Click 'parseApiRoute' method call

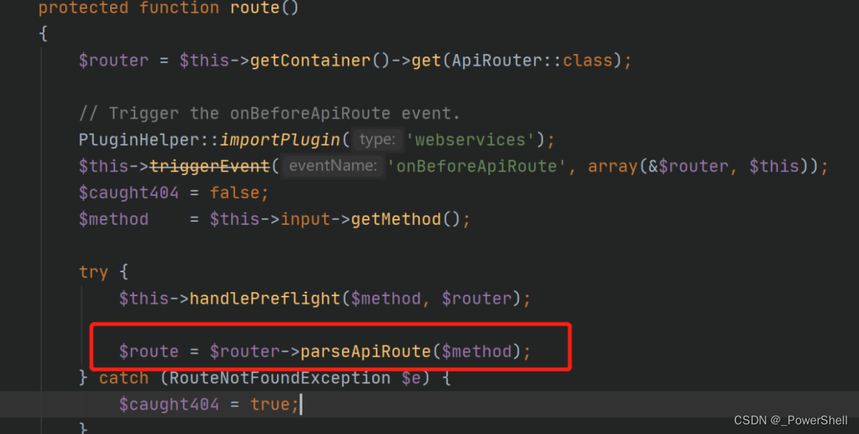366,352
